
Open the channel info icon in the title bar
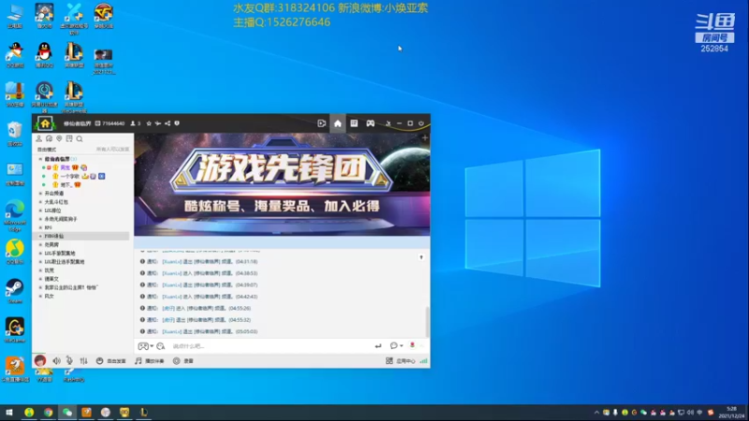click(x=177, y=123)
